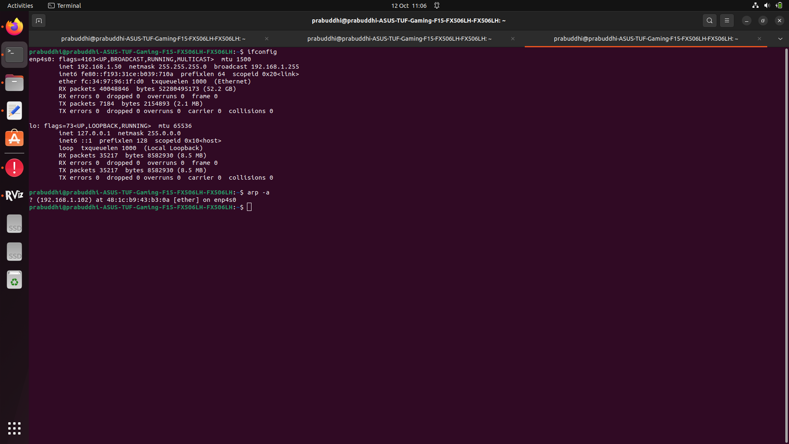Open the green recycling app from dock
Image resolution: width=789 pixels, height=444 pixels.
coord(14,280)
